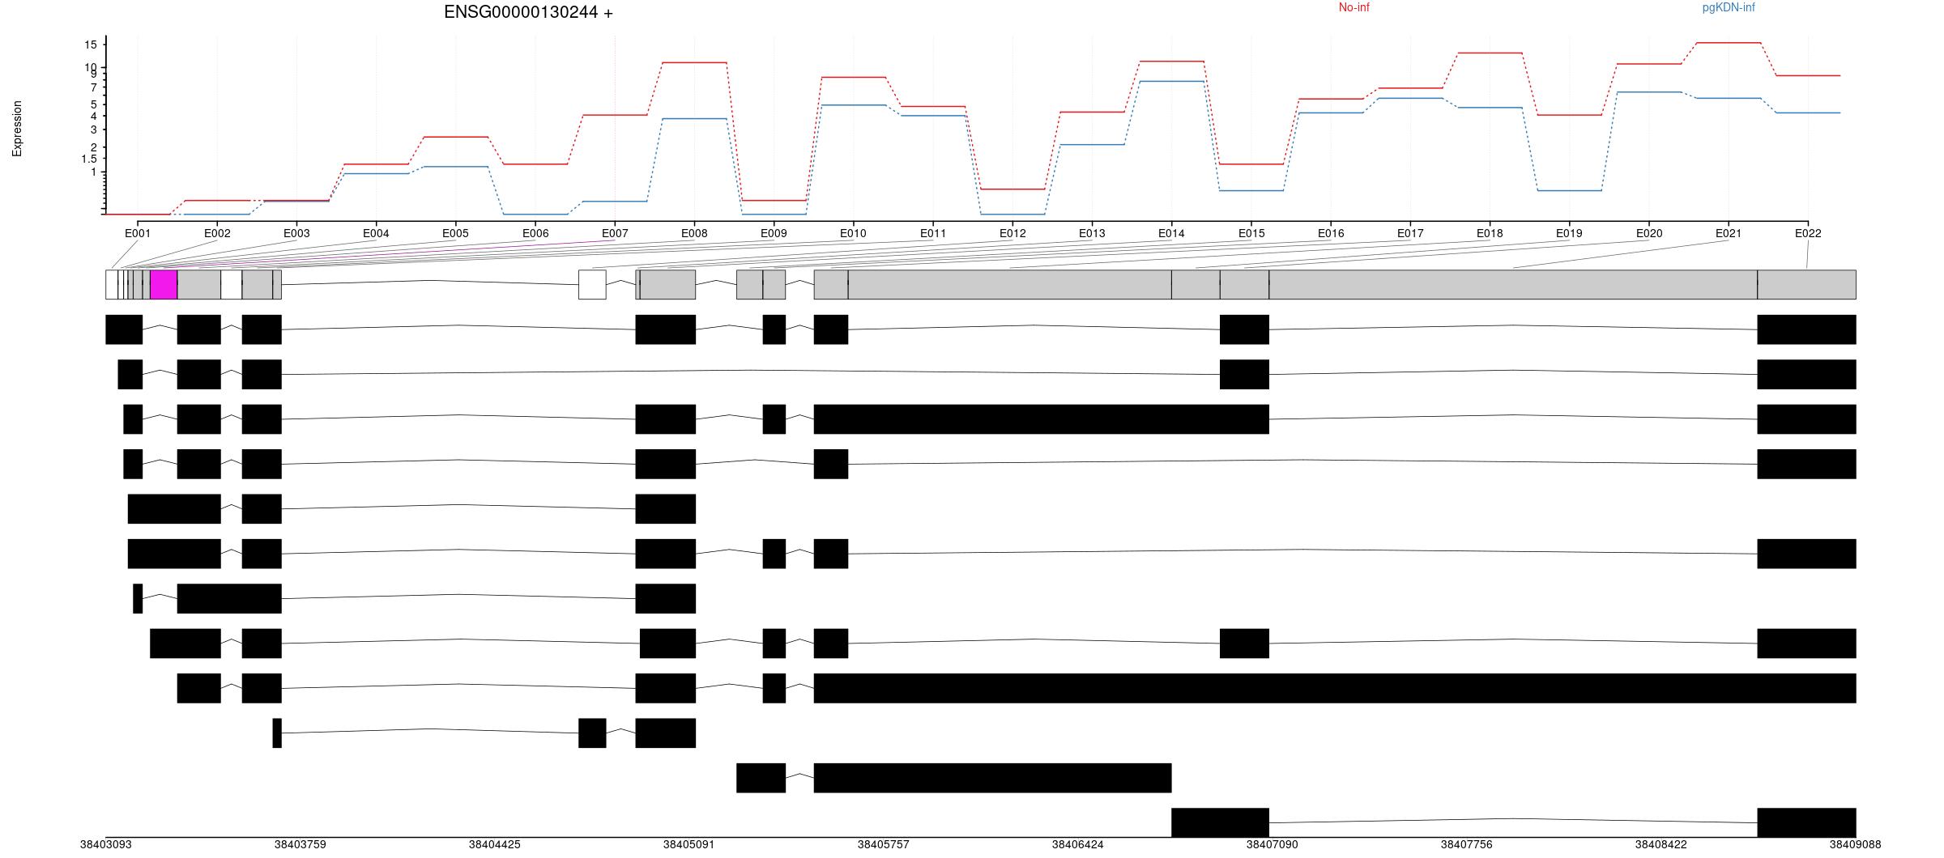Click genomic coordinate 38405757
This screenshot has height=858, width=1944.
[x=884, y=844]
